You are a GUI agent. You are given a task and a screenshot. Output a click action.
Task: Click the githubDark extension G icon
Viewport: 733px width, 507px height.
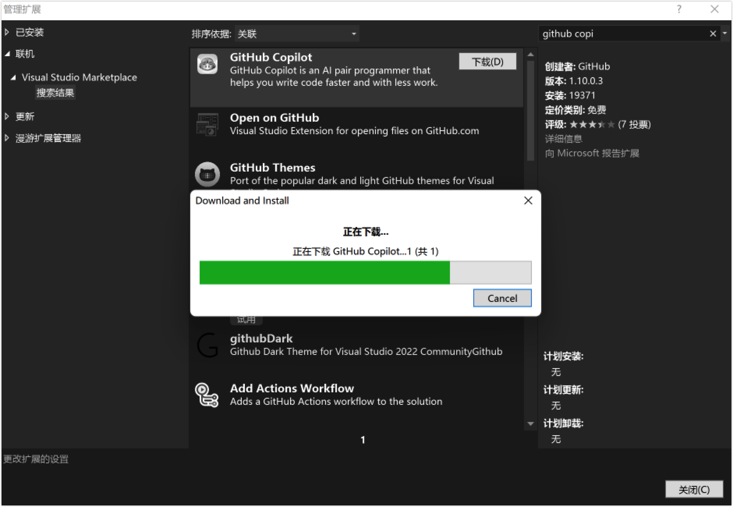207,345
